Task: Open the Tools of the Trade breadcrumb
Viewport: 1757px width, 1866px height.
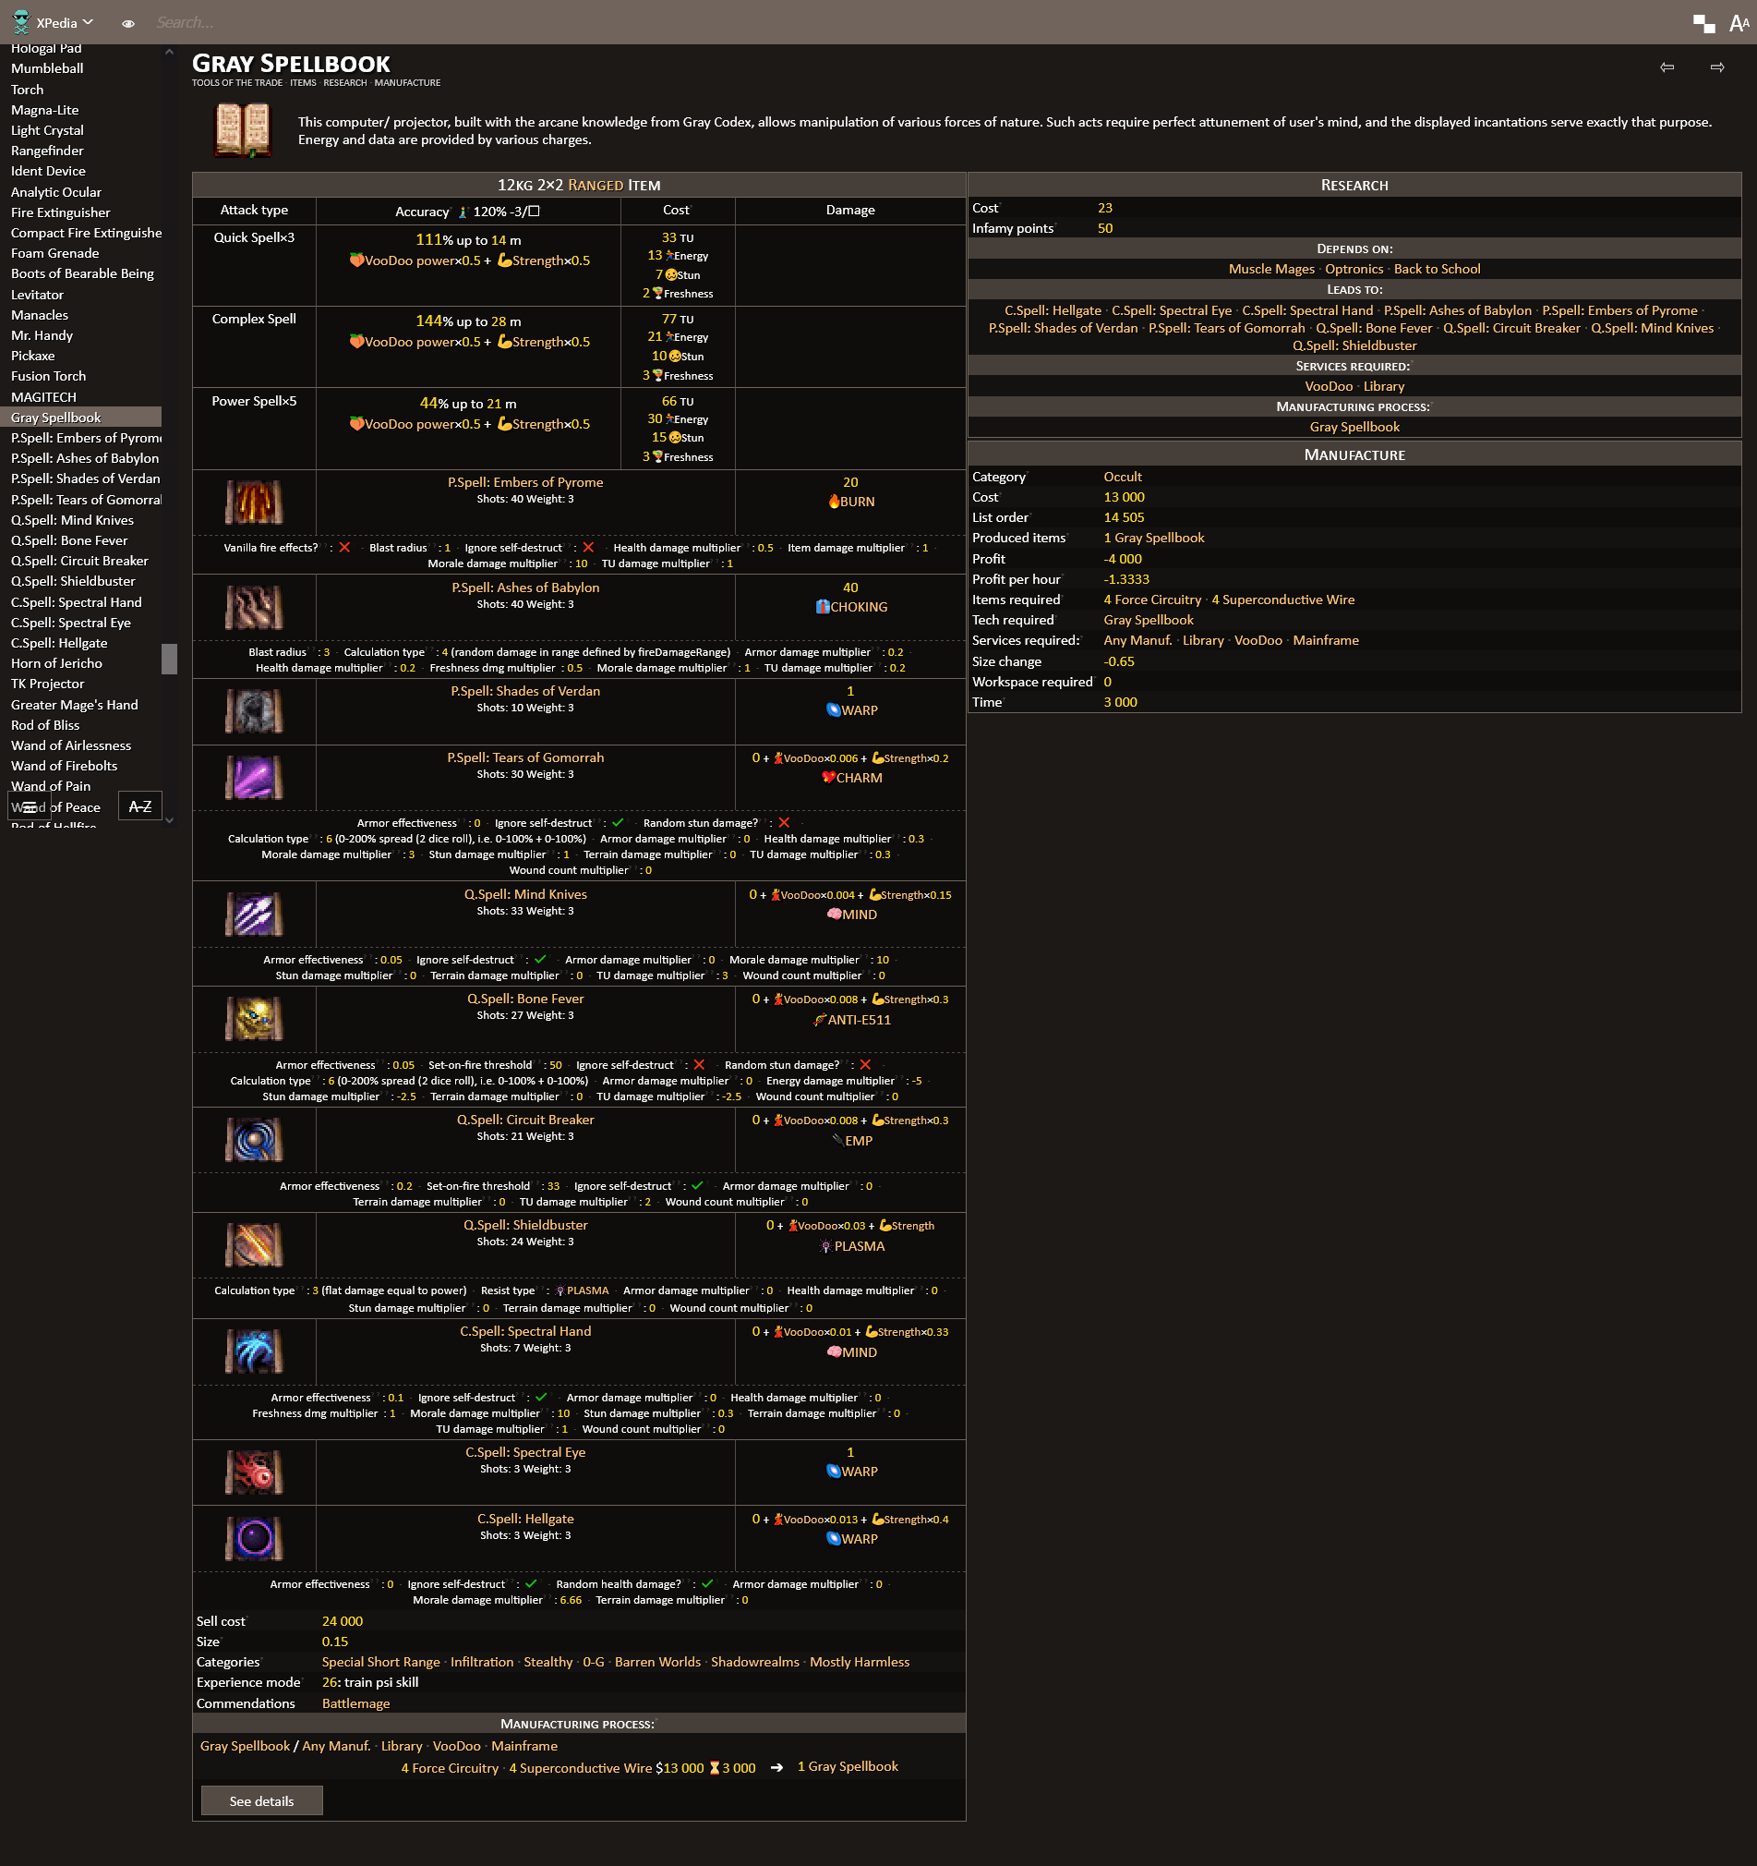Action: [x=237, y=82]
